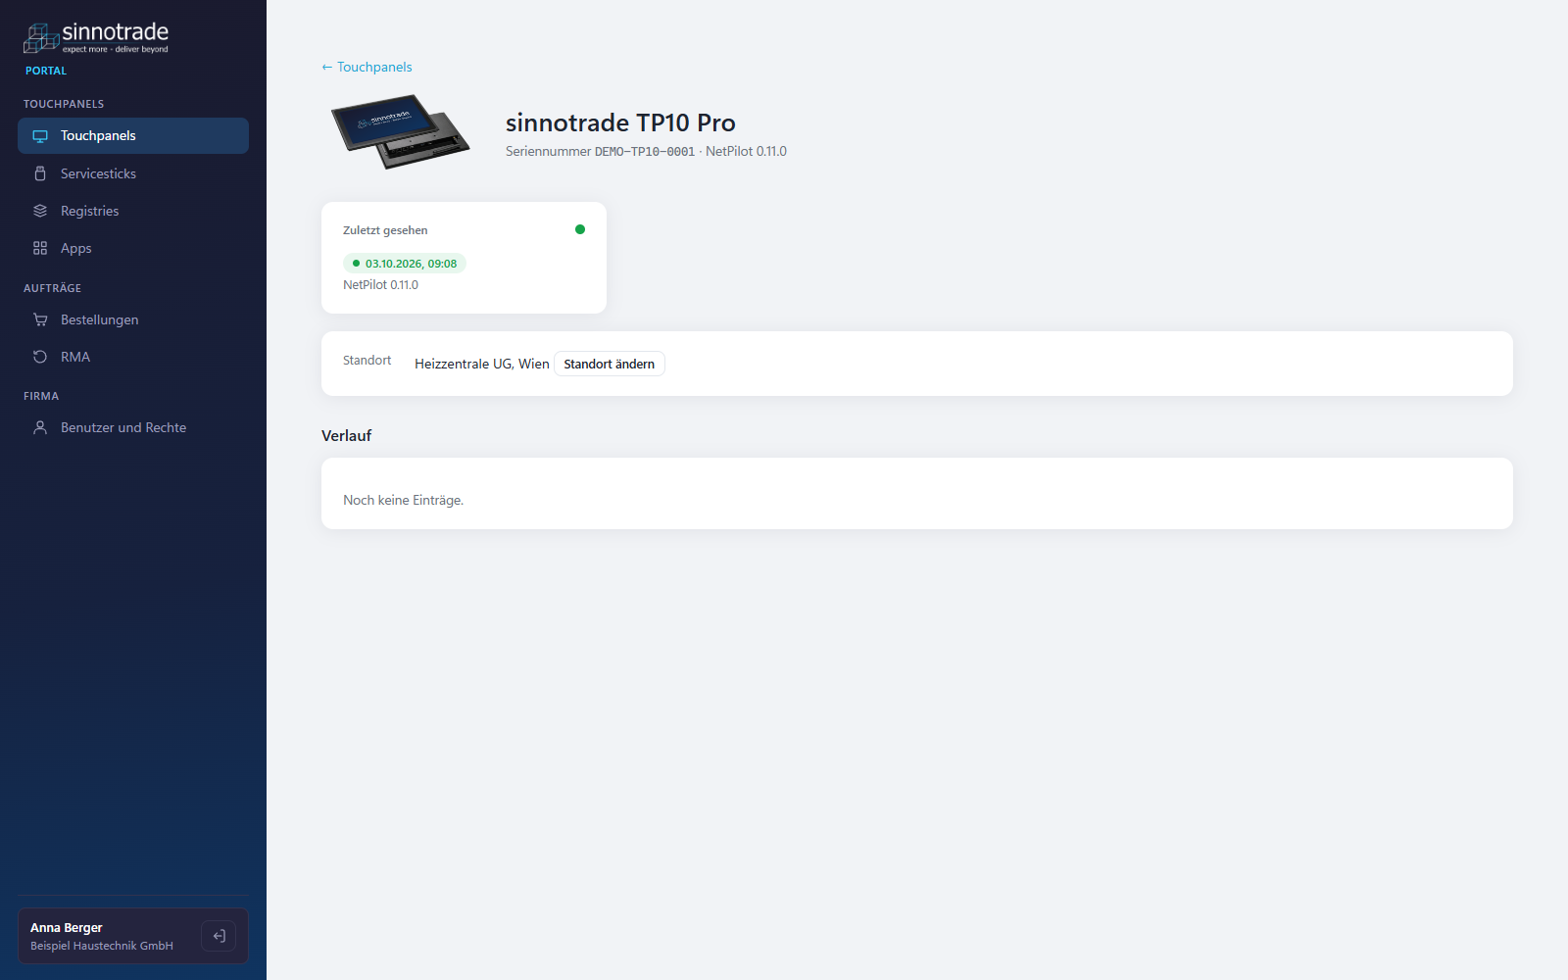Click the Registries layers icon

40,211
